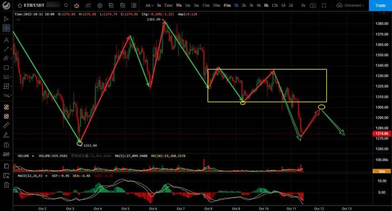Open the Unnamed layout dropdown
392x211 pixels.
click(x=353, y=5)
